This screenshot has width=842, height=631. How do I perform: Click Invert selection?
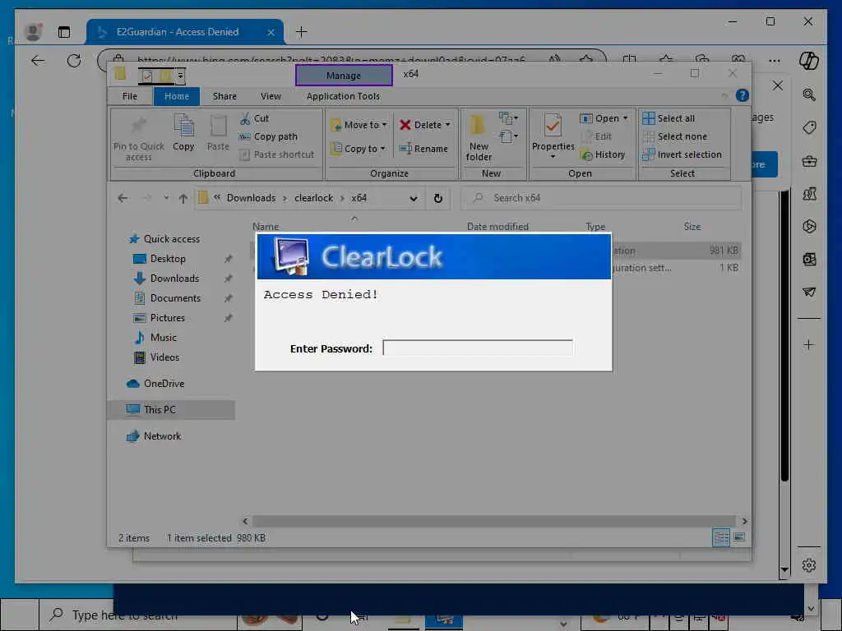[682, 154]
